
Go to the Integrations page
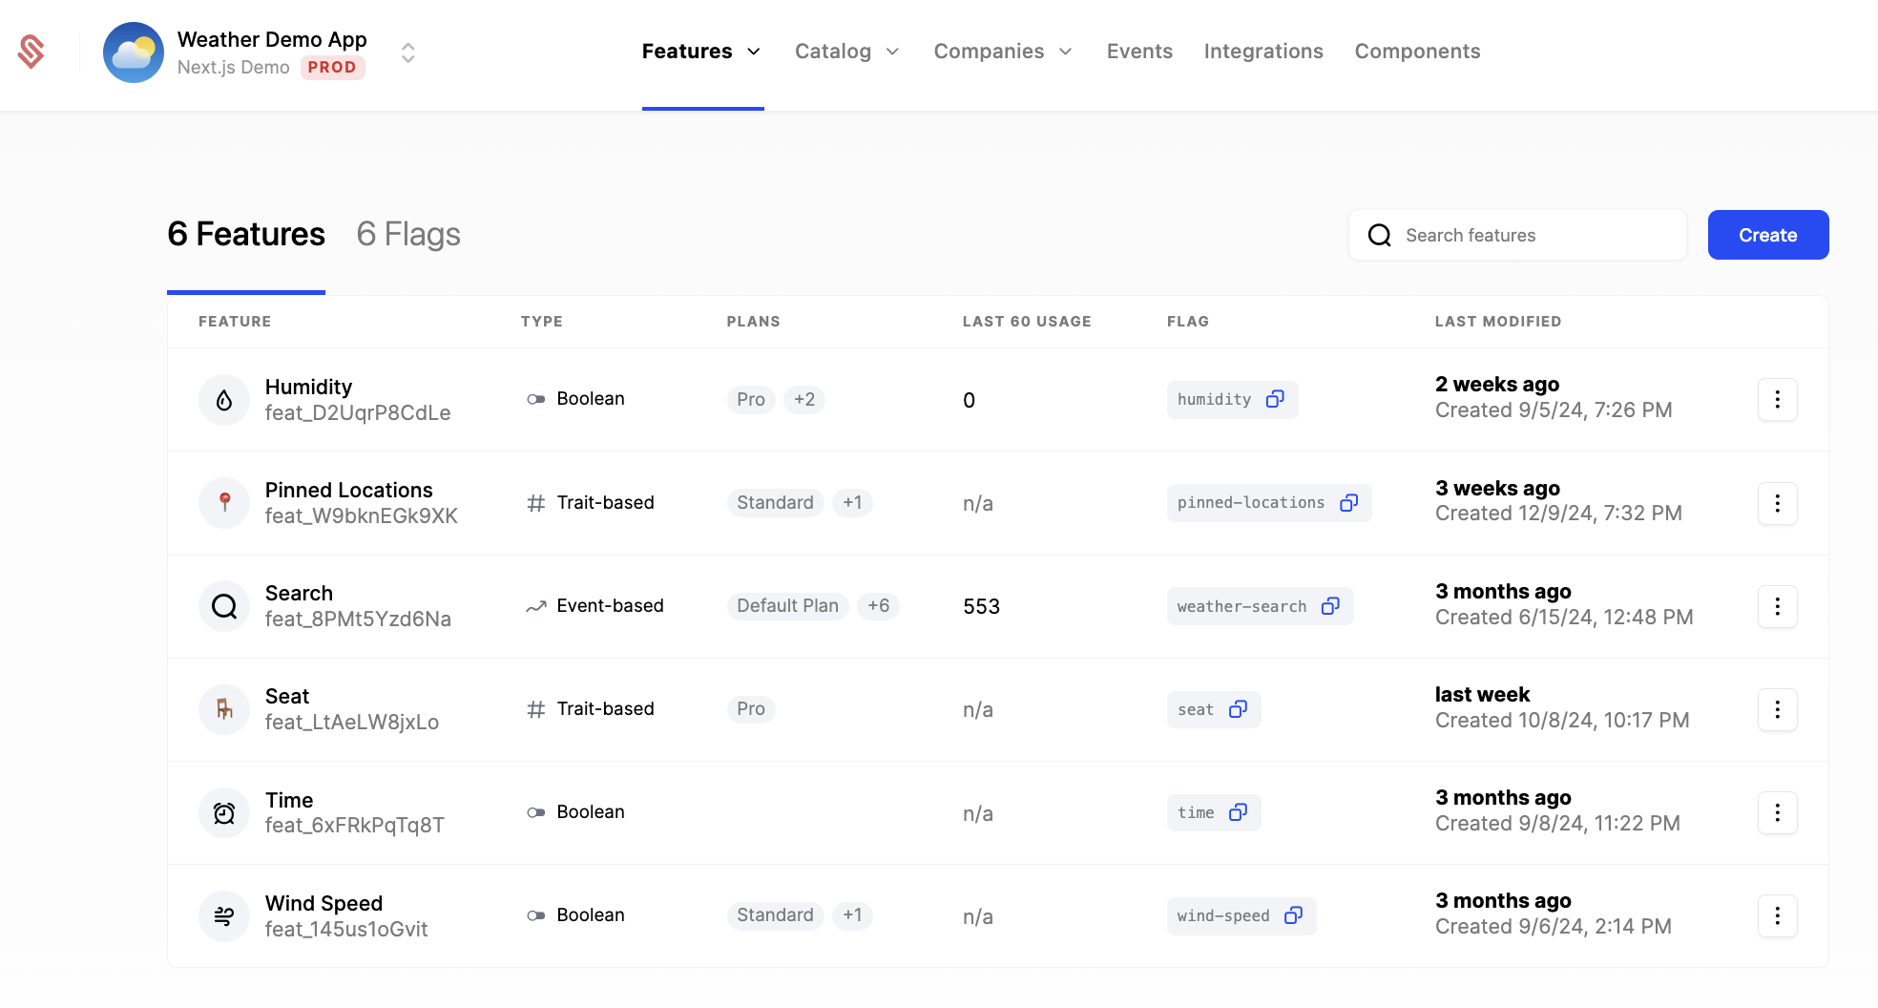tap(1263, 52)
